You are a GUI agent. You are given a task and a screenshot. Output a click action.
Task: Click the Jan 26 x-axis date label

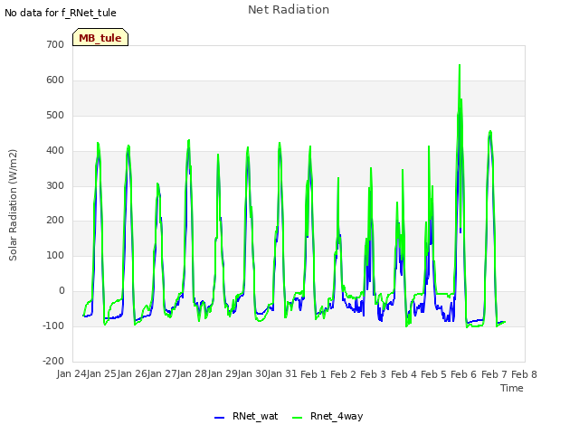click(132, 374)
